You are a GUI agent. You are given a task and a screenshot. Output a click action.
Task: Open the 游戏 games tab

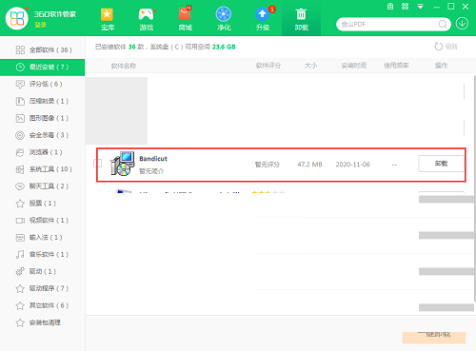pos(147,19)
